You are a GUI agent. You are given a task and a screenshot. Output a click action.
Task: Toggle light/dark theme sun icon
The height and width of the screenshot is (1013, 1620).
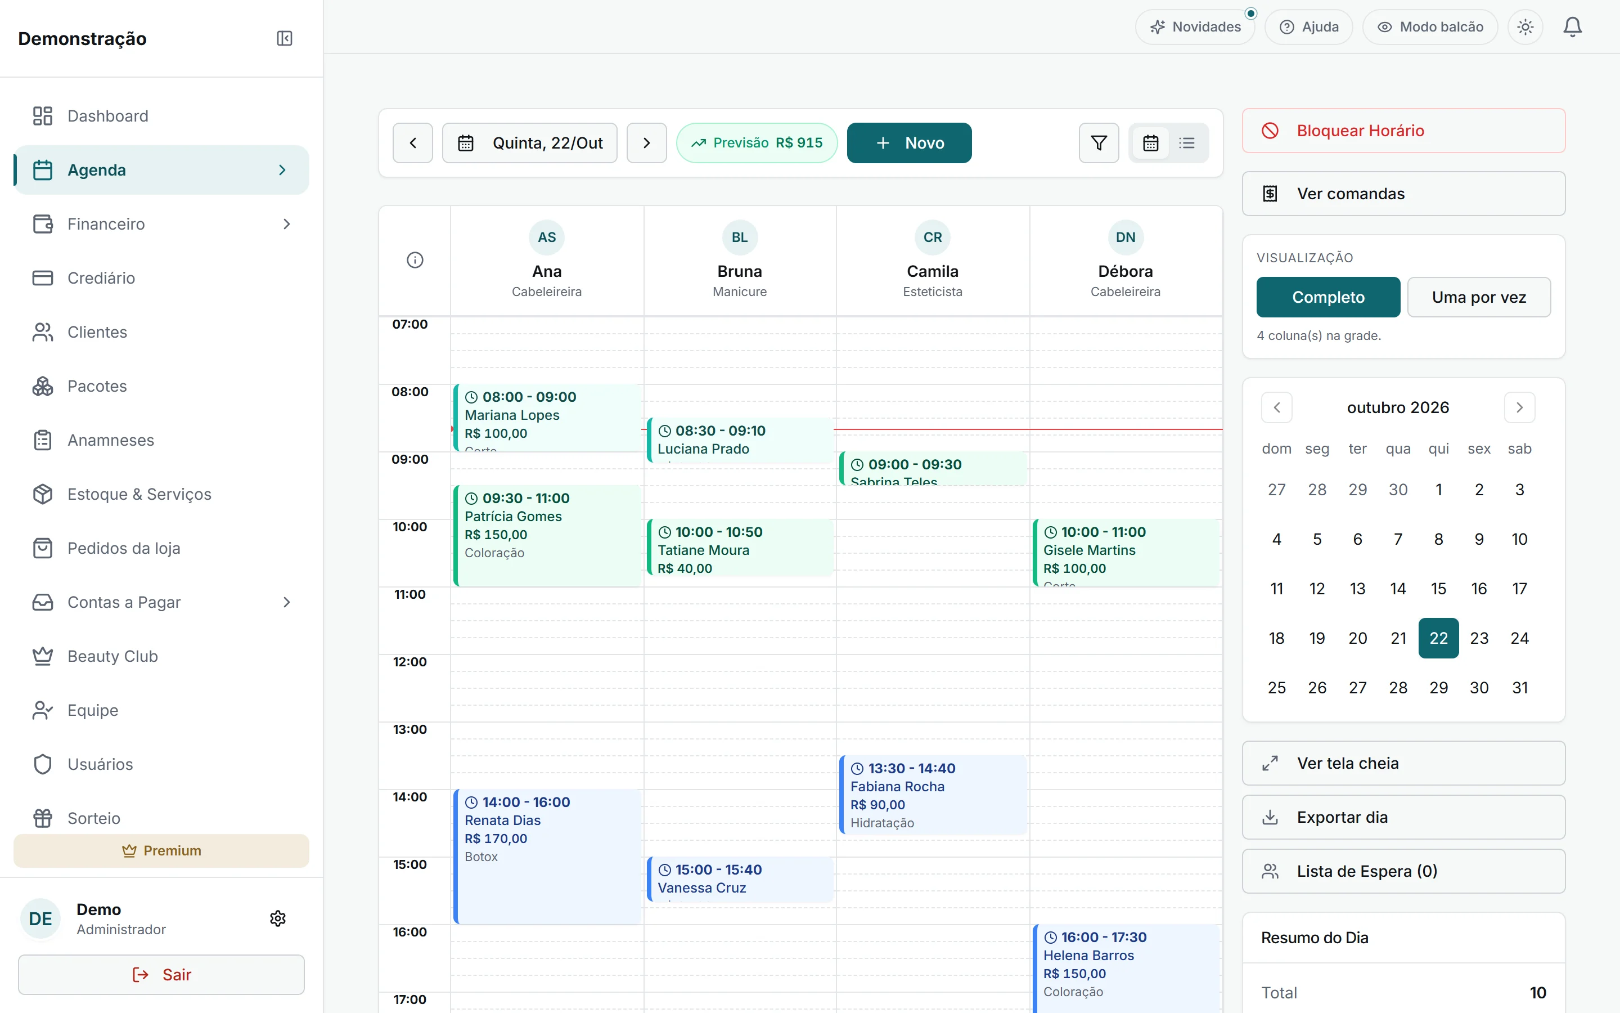(1525, 27)
